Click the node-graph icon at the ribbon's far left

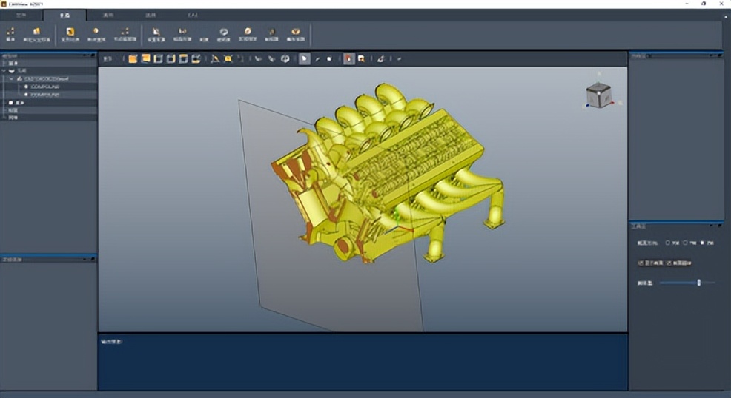10,32
